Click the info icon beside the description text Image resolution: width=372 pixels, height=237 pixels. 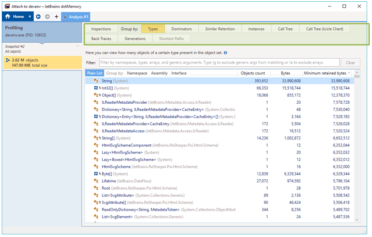tap(226, 53)
